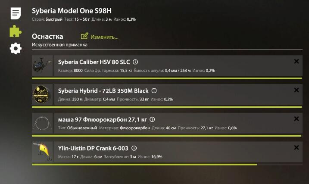View info for Ylin-Uistin DP Crank lure
The height and width of the screenshot is (184, 309).
click(x=134, y=148)
